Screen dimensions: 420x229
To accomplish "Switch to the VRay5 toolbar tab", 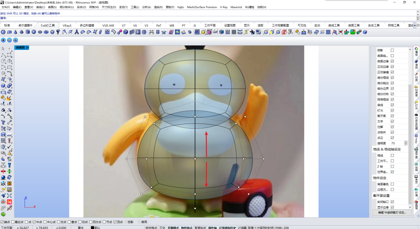I will pyautogui.click(x=67, y=25).
